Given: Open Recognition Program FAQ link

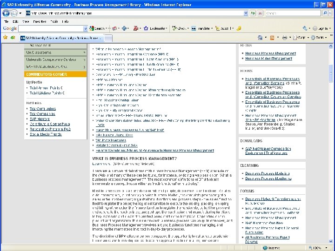Looking at the screenshot, I should pyautogui.click(x=50, y=129).
